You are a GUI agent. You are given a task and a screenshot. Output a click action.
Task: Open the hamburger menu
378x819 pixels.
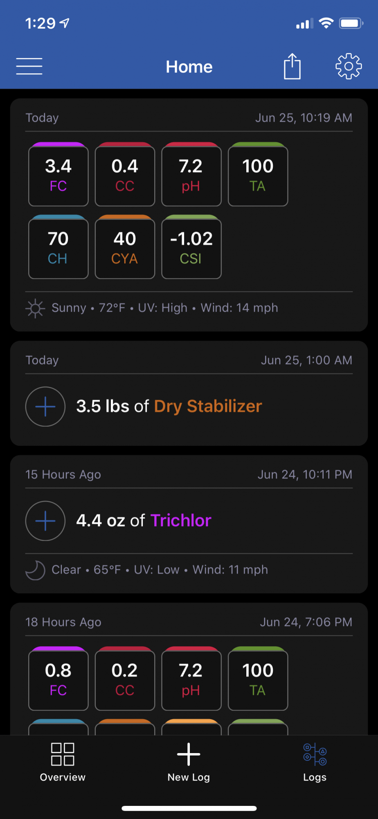point(29,66)
